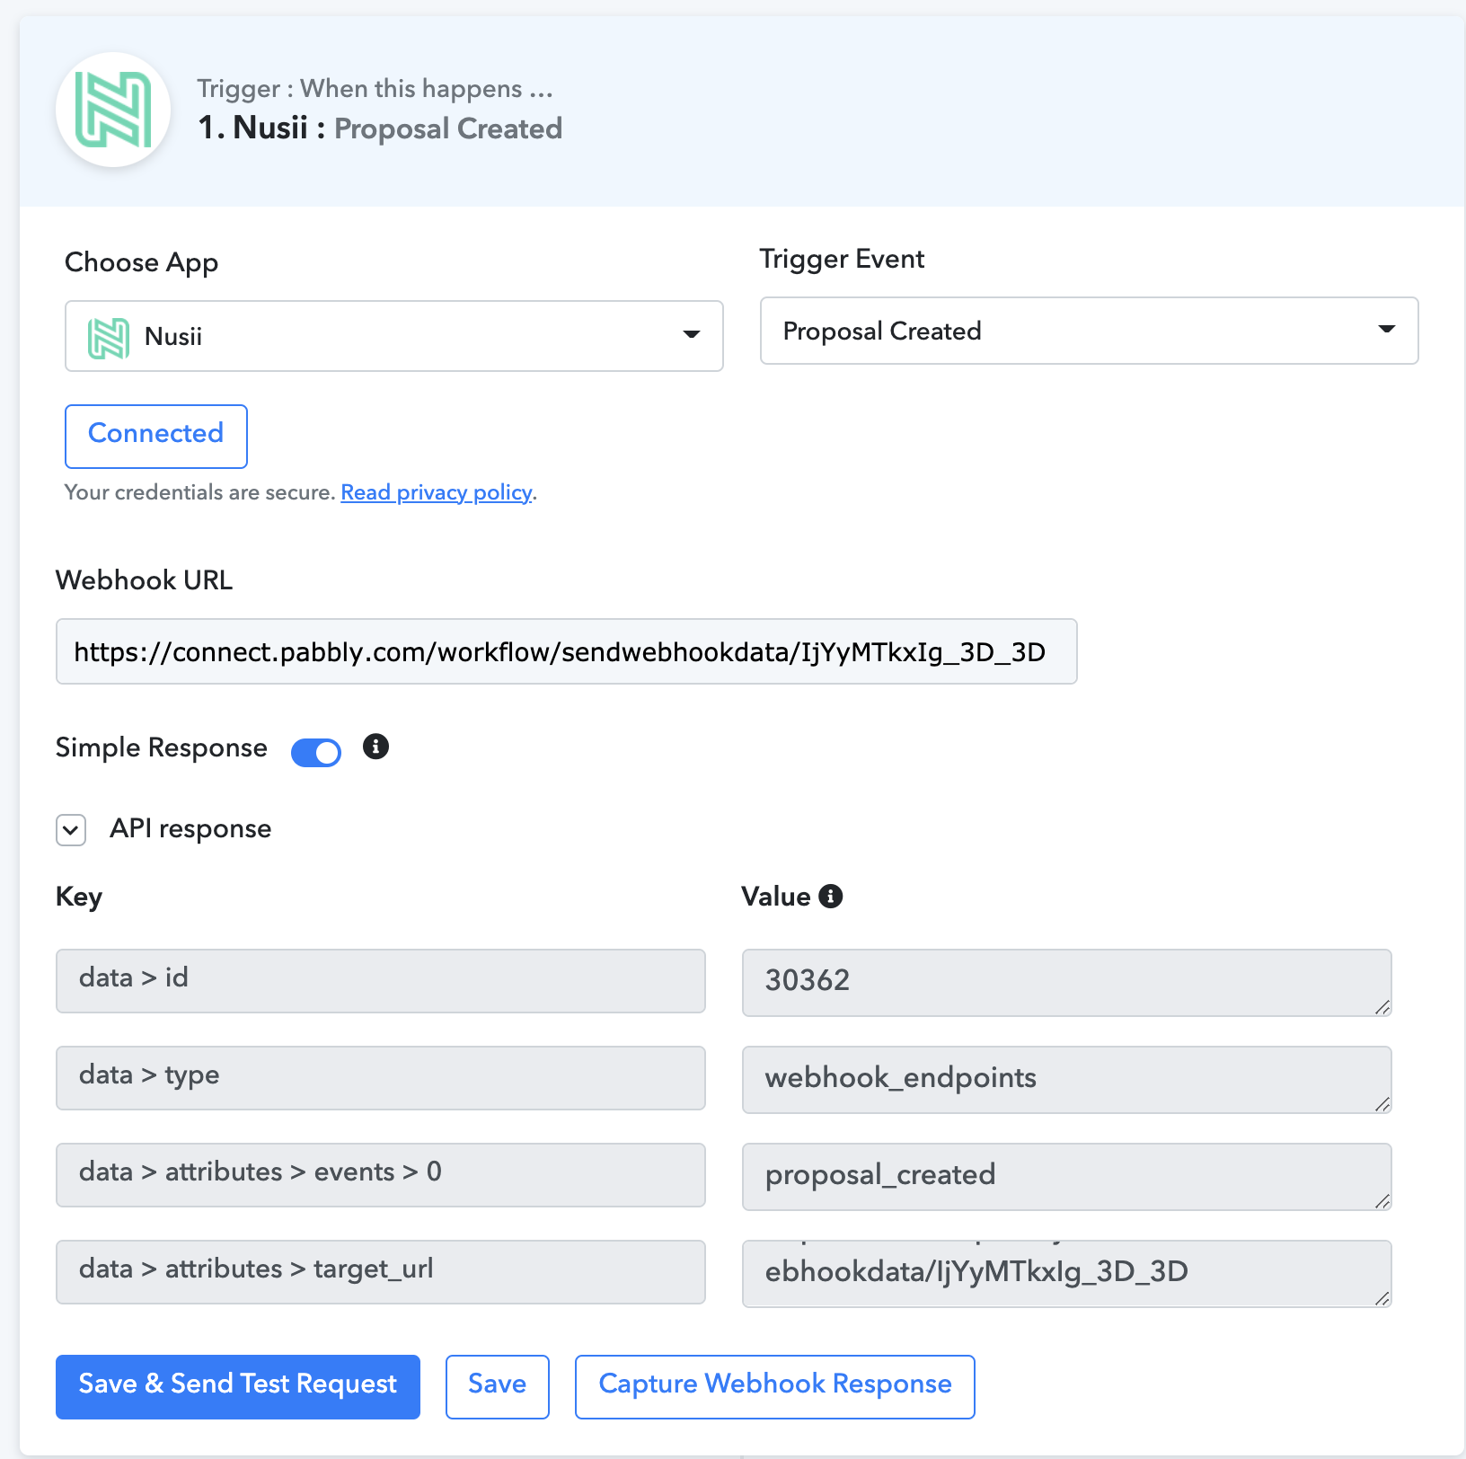Click the info icon beside Simple Response
Image resolution: width=1466 pixels, height=1459 pixels.
375,747
